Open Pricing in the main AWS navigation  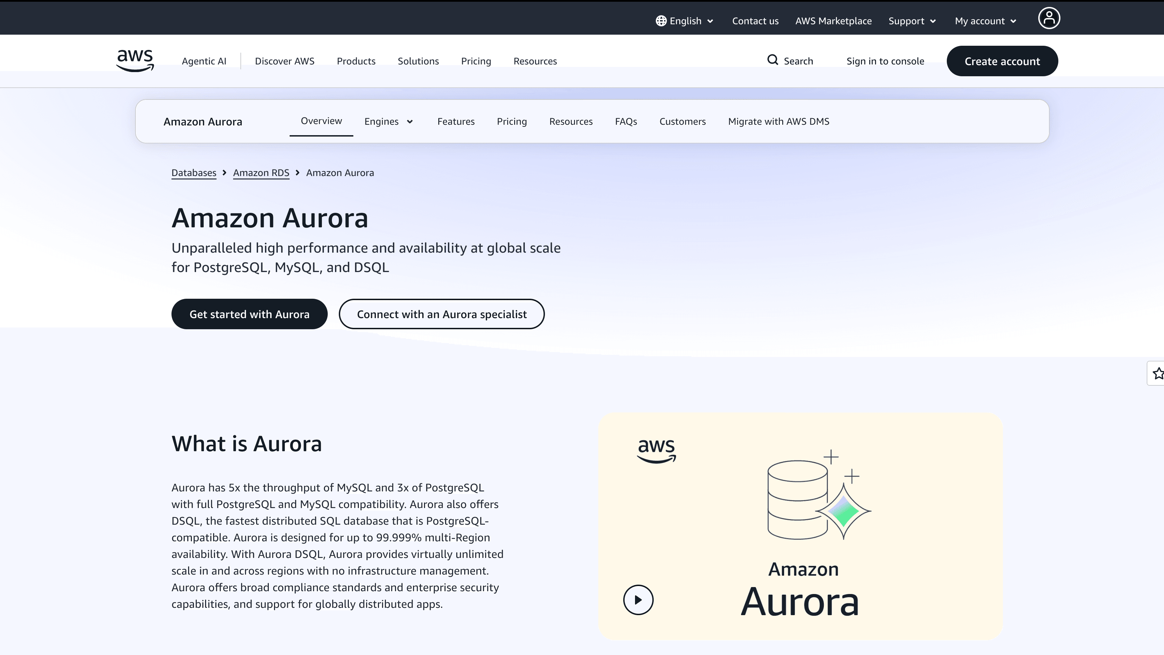click(x=476, y=61)
